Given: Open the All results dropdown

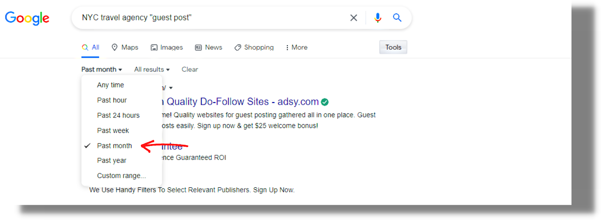Looking at the screenshot, I should pyautogui.click(x=152, y=70).
